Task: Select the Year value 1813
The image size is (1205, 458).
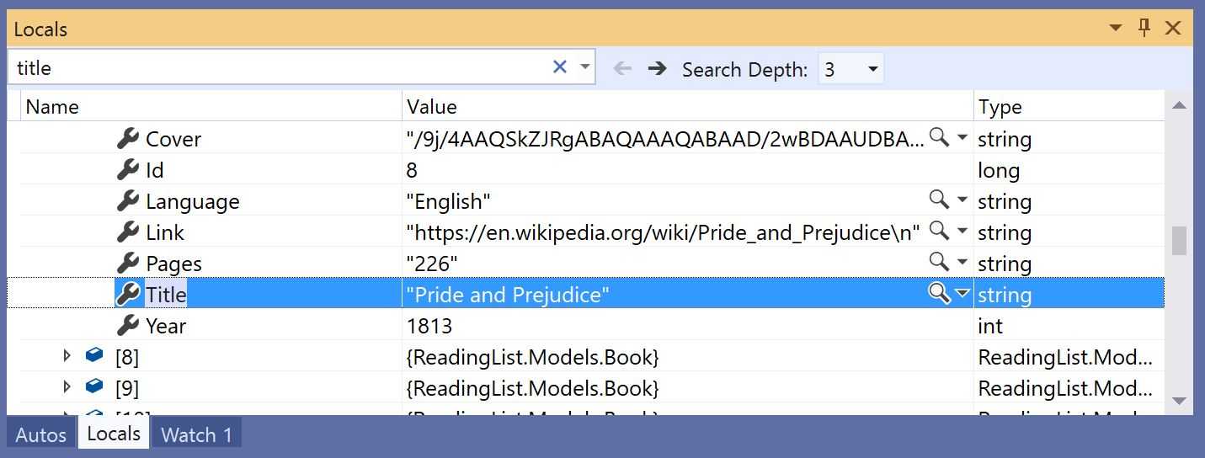Action: click(429, 326)
